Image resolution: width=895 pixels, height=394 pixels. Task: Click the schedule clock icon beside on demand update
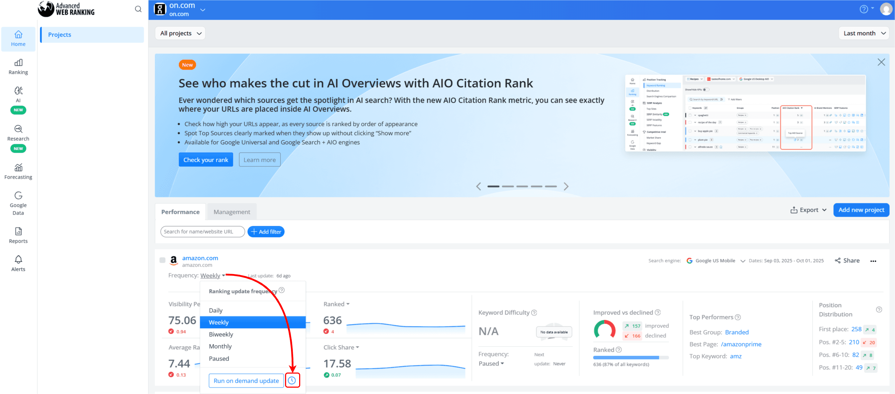(292, 380)
